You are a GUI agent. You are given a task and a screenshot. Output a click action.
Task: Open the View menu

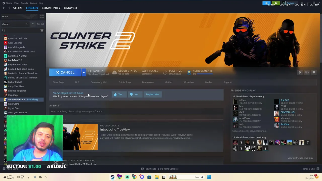16,3
